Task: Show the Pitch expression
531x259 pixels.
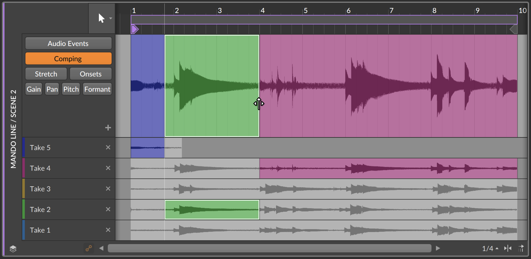Action: coord(71,89)
